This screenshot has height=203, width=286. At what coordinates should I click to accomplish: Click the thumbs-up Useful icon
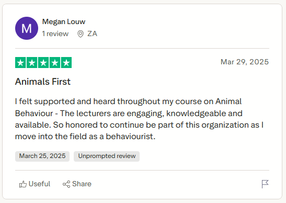[x=23, y=184]
